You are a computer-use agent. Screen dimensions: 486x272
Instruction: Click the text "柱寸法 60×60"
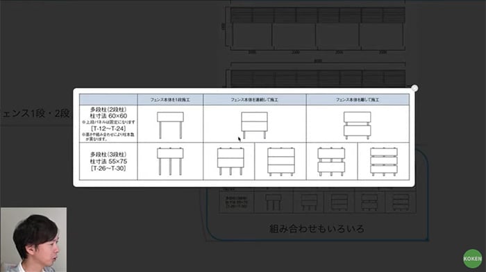click(x=108, y=116)
